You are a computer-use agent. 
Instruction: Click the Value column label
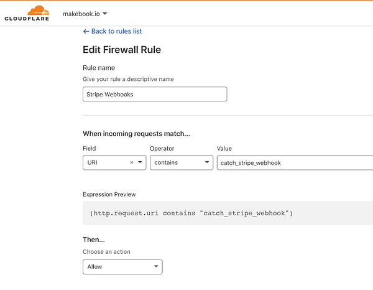(224, 149)
